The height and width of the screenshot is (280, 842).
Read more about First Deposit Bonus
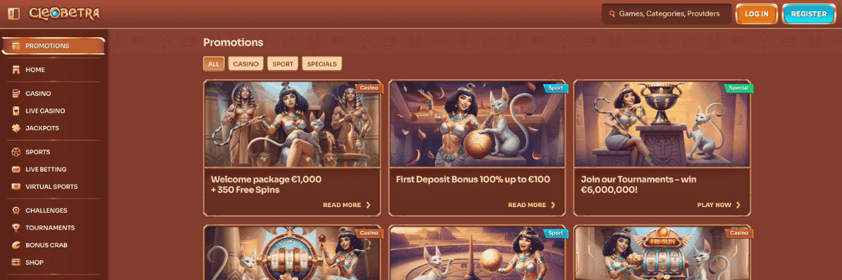coord(532,205)
